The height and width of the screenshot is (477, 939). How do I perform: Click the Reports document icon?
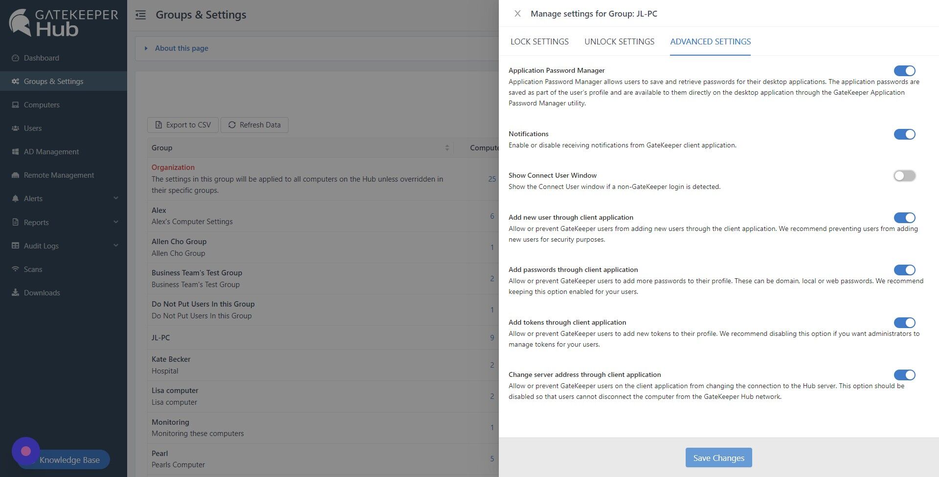tap(15, 222)
